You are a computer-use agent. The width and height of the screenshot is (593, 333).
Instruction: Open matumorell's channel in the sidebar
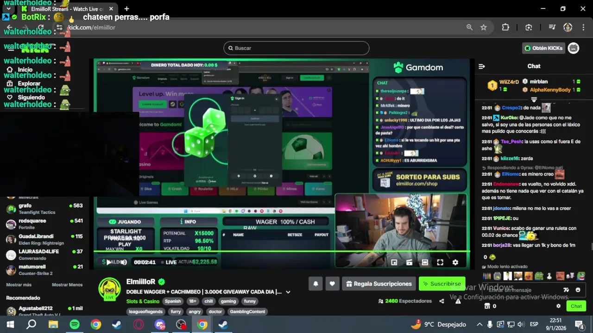[x=44, y=270]
